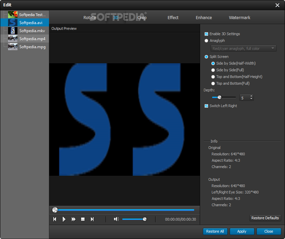Select Softpedia.mkv thumbnail in file list
285x239 pixels.
(x=13, y=31)
